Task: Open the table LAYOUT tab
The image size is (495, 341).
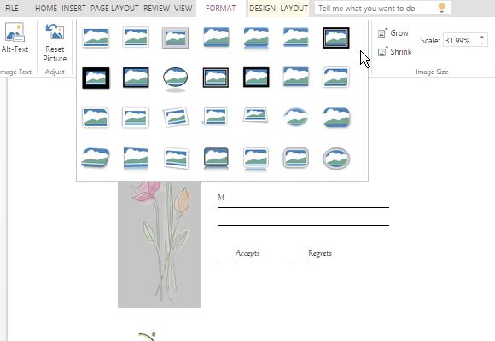Action: pos(294,9)
